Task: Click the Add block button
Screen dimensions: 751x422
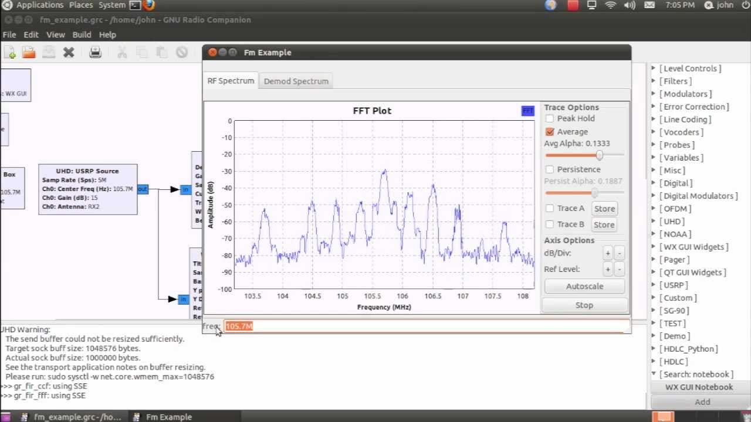Action: coord(702,402)
